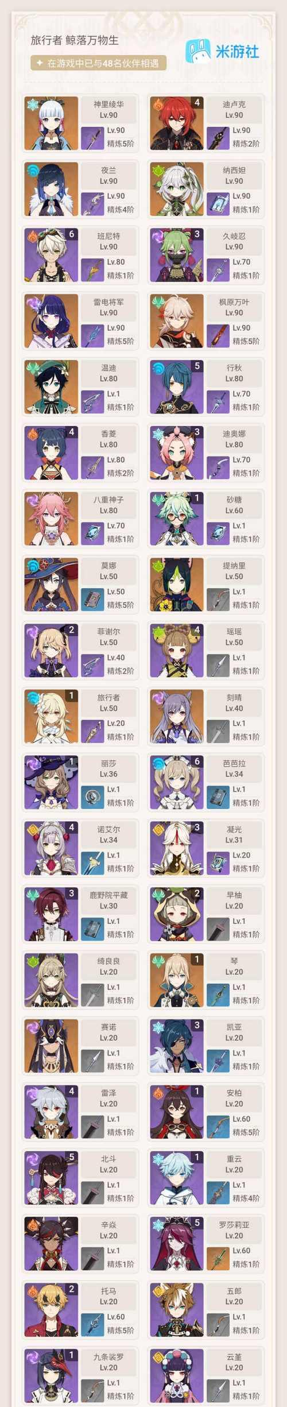Click 雷电将军's Electro element icon
Screen dimensions: 287x1407
32,301
